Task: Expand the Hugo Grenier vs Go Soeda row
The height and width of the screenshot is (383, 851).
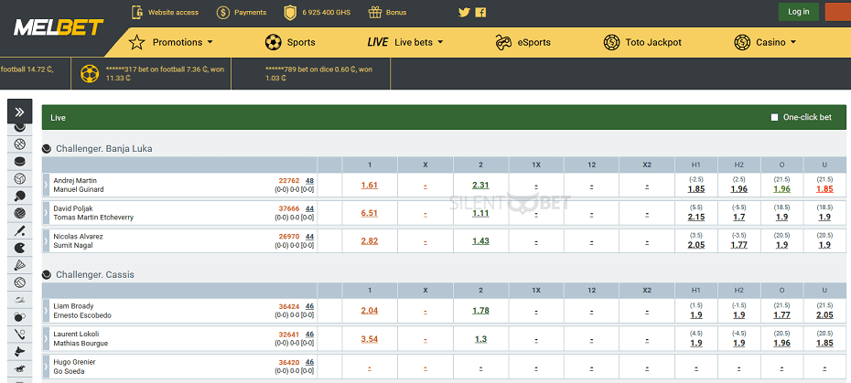Action: 46,367
